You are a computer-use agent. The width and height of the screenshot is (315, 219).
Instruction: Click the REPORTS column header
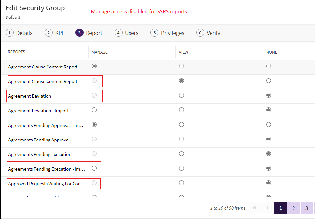click(17, 52)
